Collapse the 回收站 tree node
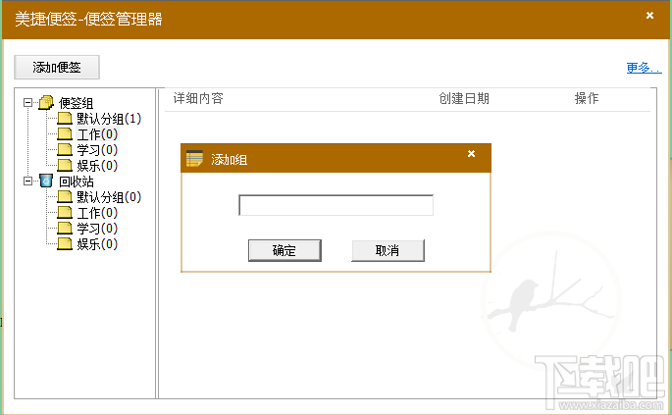Image resolution: width=672 pixels, height=415 pixels. coord(27,182)
